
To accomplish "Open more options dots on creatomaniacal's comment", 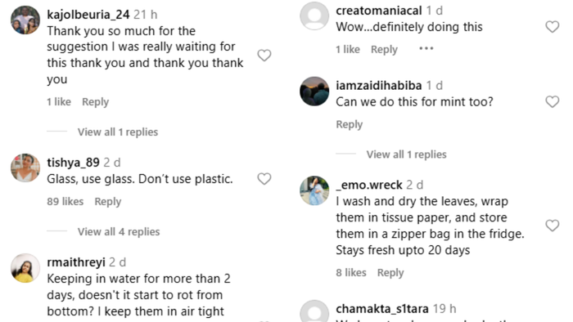I will click(x=426, y=48).
